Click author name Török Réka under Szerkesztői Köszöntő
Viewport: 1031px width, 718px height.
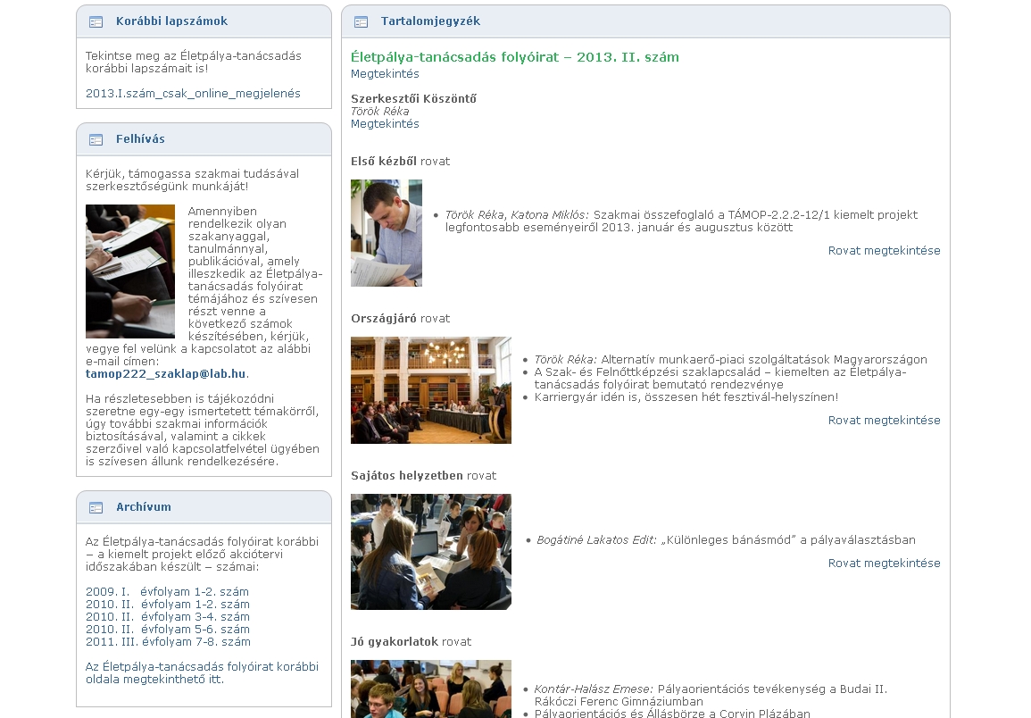coord(379,112)
